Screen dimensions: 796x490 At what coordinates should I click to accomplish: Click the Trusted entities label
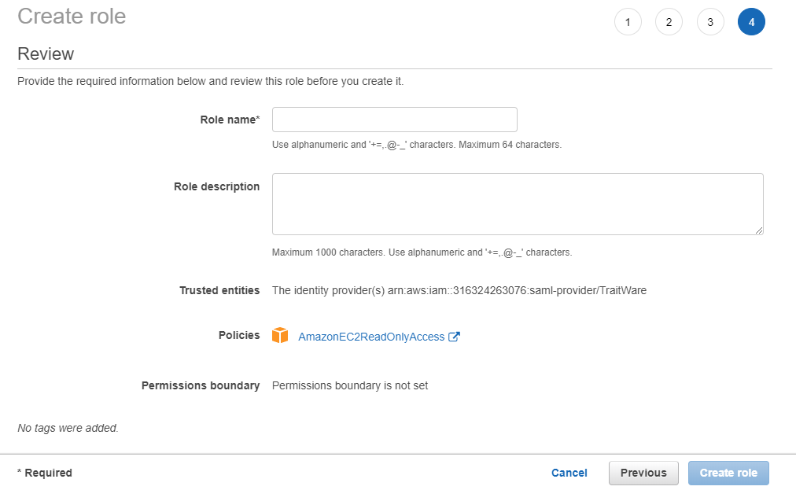(219, 290)
